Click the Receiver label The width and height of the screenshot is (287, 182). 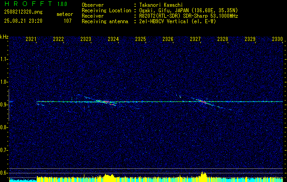coord(93,16)
